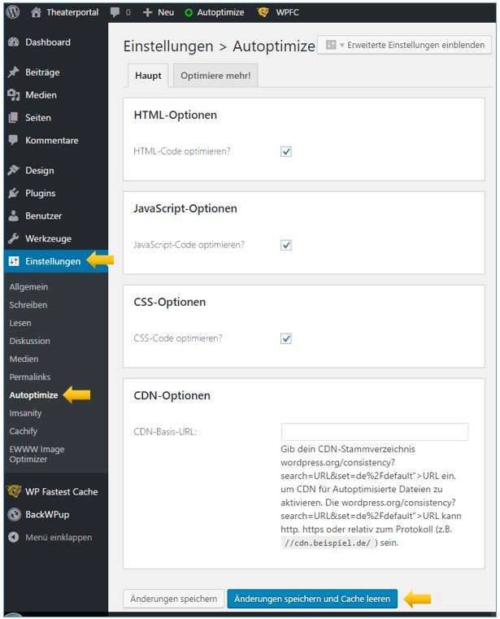
Task: Click the Werkzeuge wrench icon
Action: (x=13, y=239)
